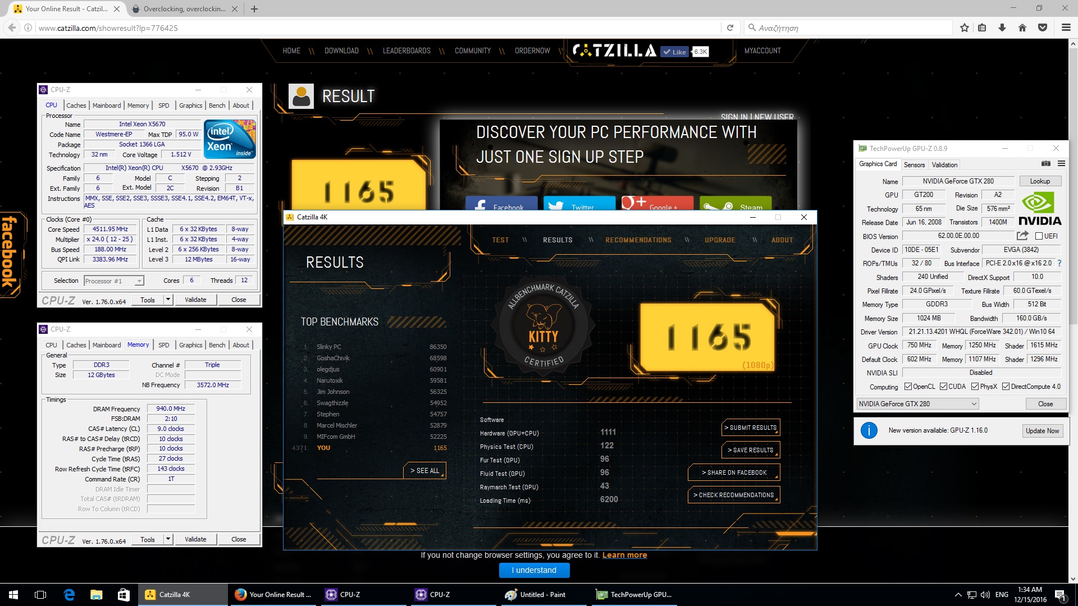The width and height of the screenshot is (1078, 606).
Task: Click the Facebook share icon on the result page
Action: coord(501,204)
